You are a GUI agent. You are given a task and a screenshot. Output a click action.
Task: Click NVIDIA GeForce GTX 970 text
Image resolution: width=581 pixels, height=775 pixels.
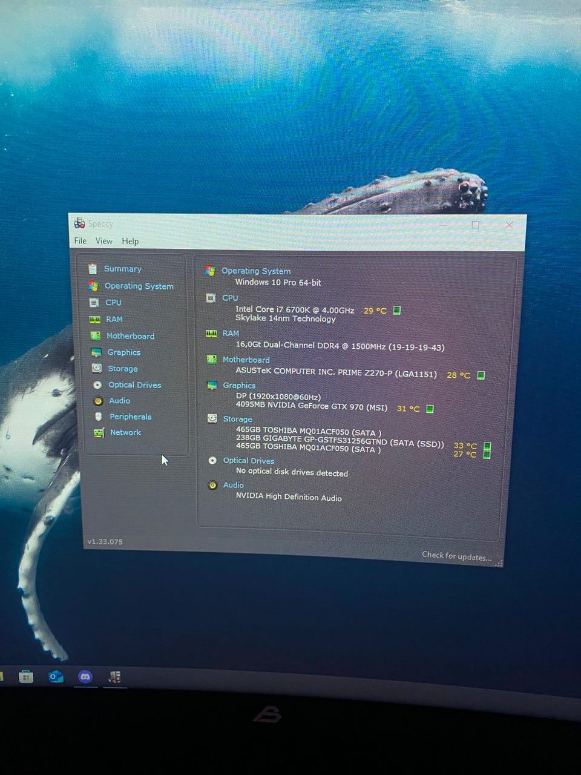312,406
